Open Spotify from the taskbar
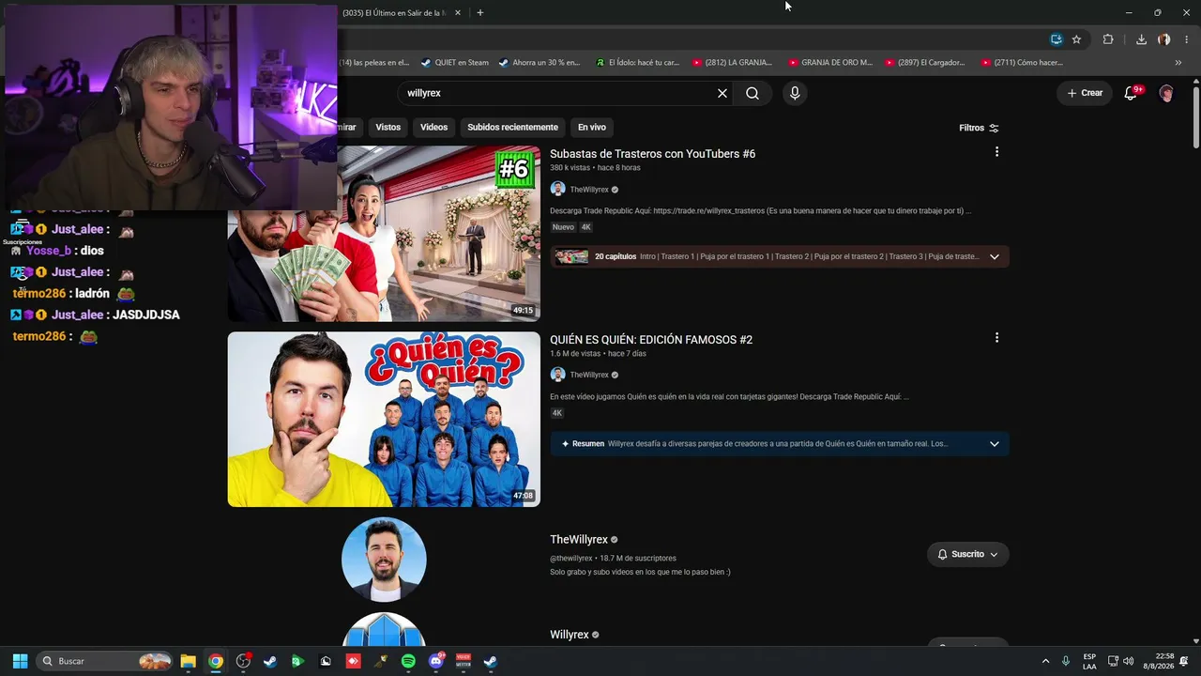The width and height of the screenshot is (1201, 676). pos(408,661)
